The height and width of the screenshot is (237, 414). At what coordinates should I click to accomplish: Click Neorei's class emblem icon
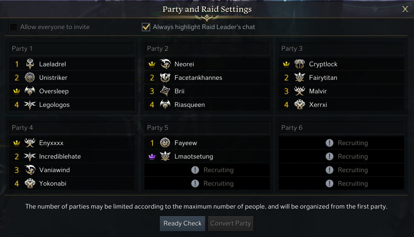165,64
